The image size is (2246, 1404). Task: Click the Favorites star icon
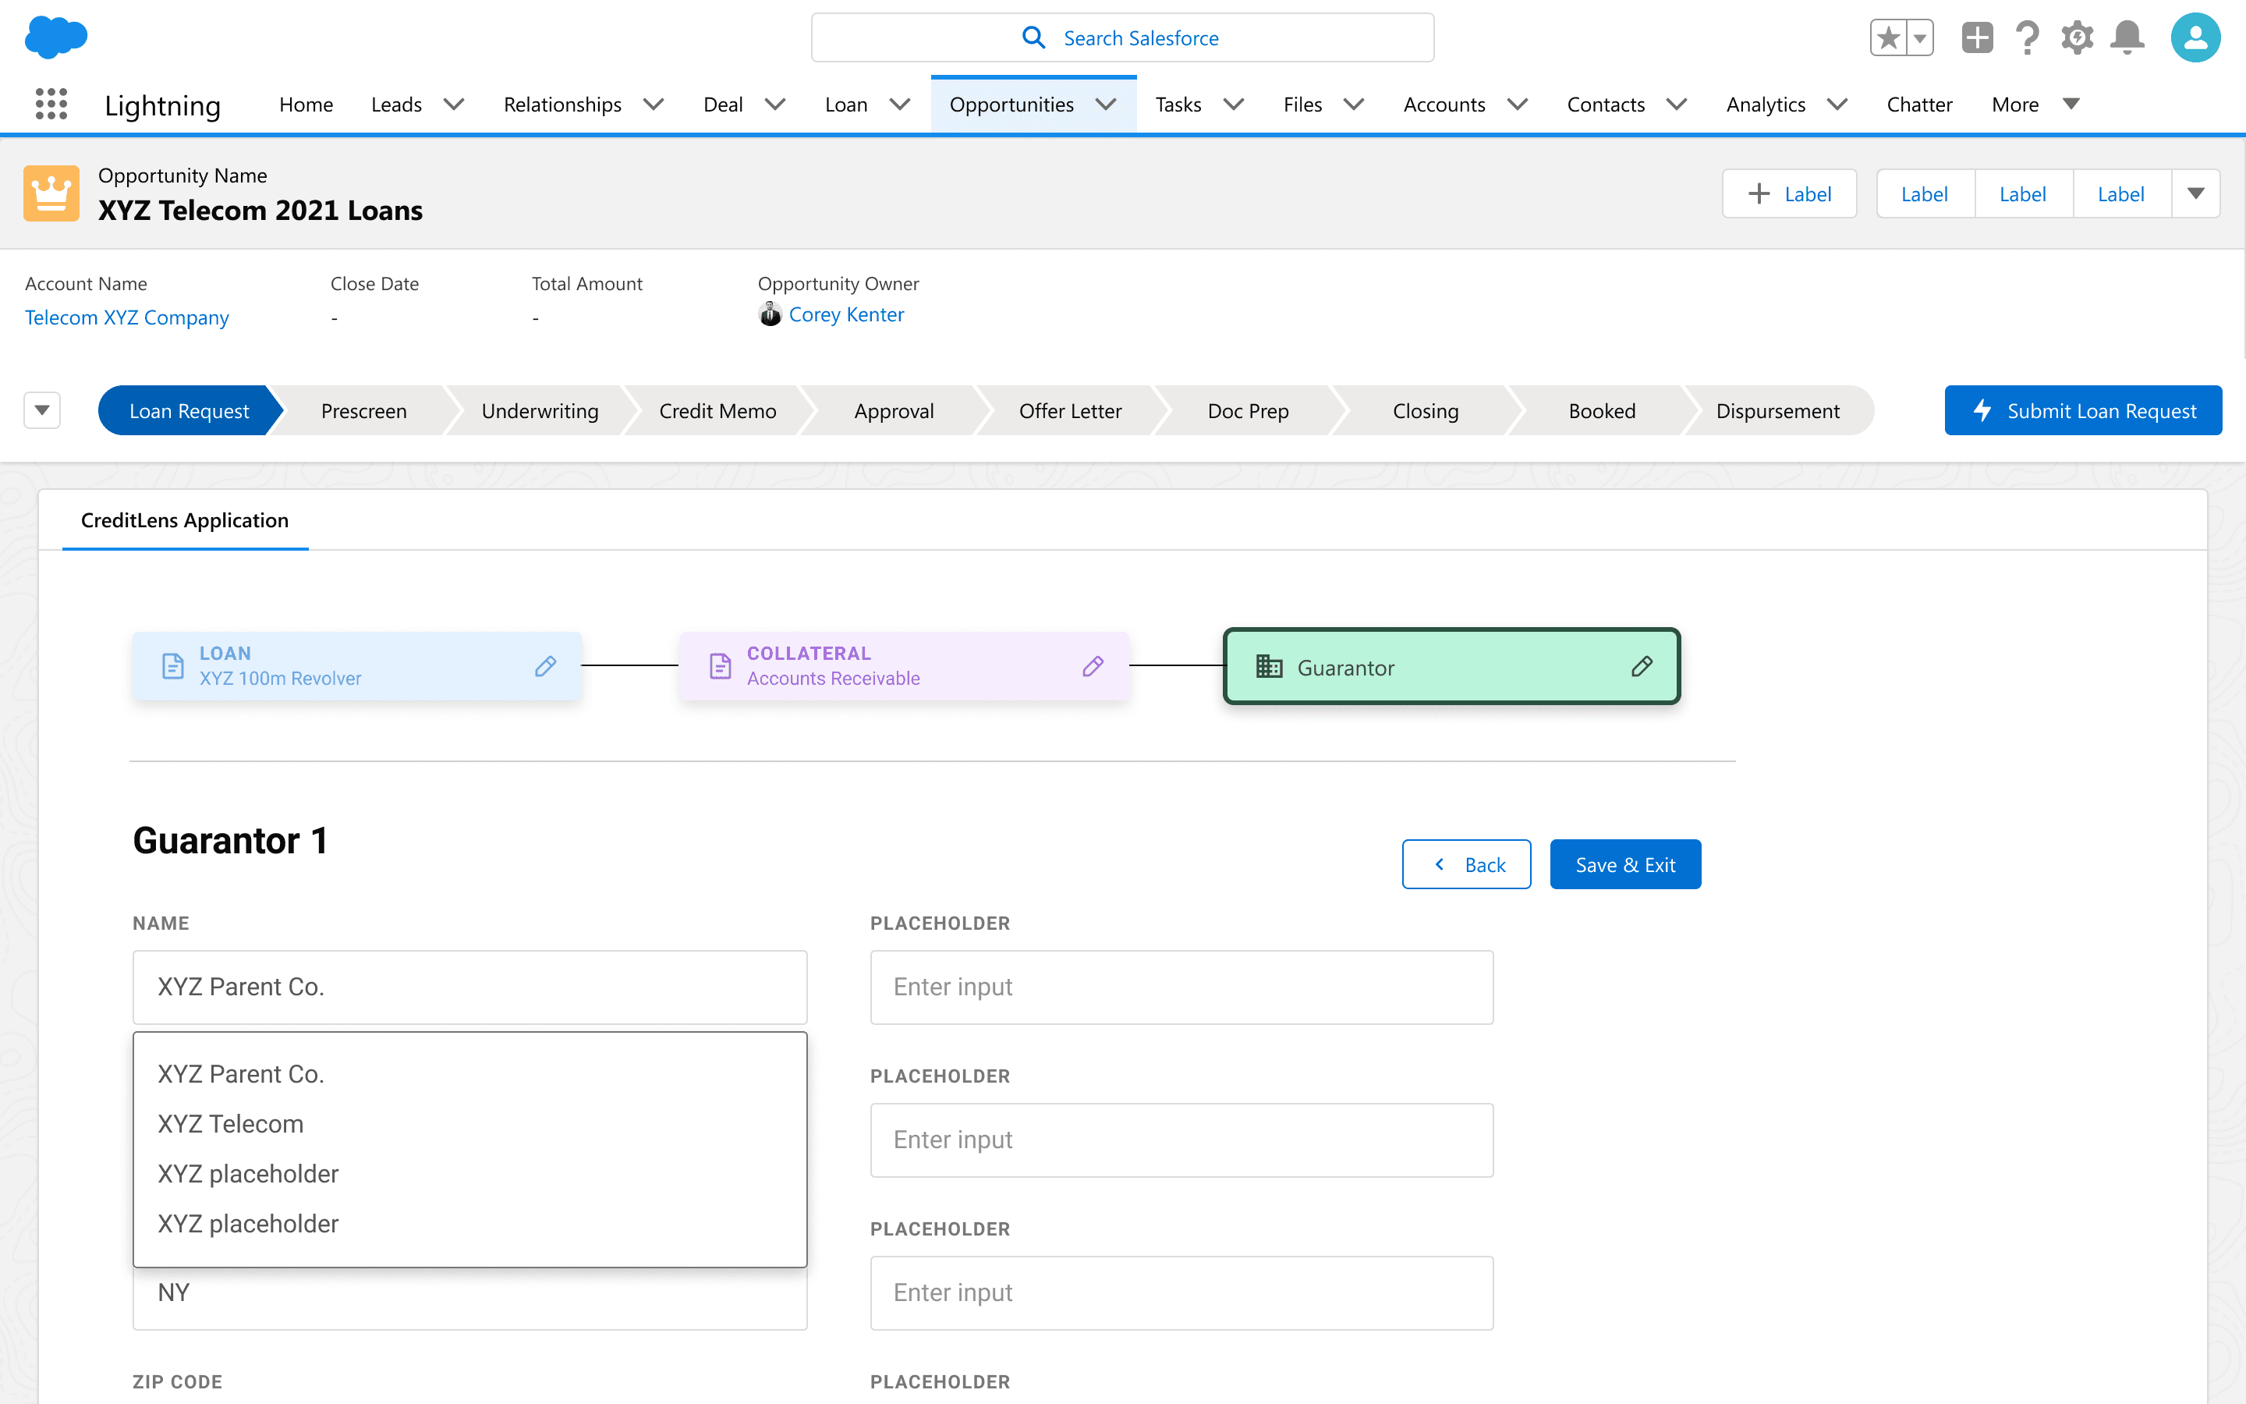pos(1888,38)
